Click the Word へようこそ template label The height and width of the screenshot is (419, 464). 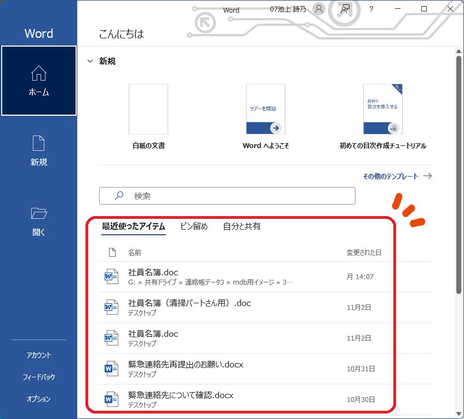click(266, 145)
